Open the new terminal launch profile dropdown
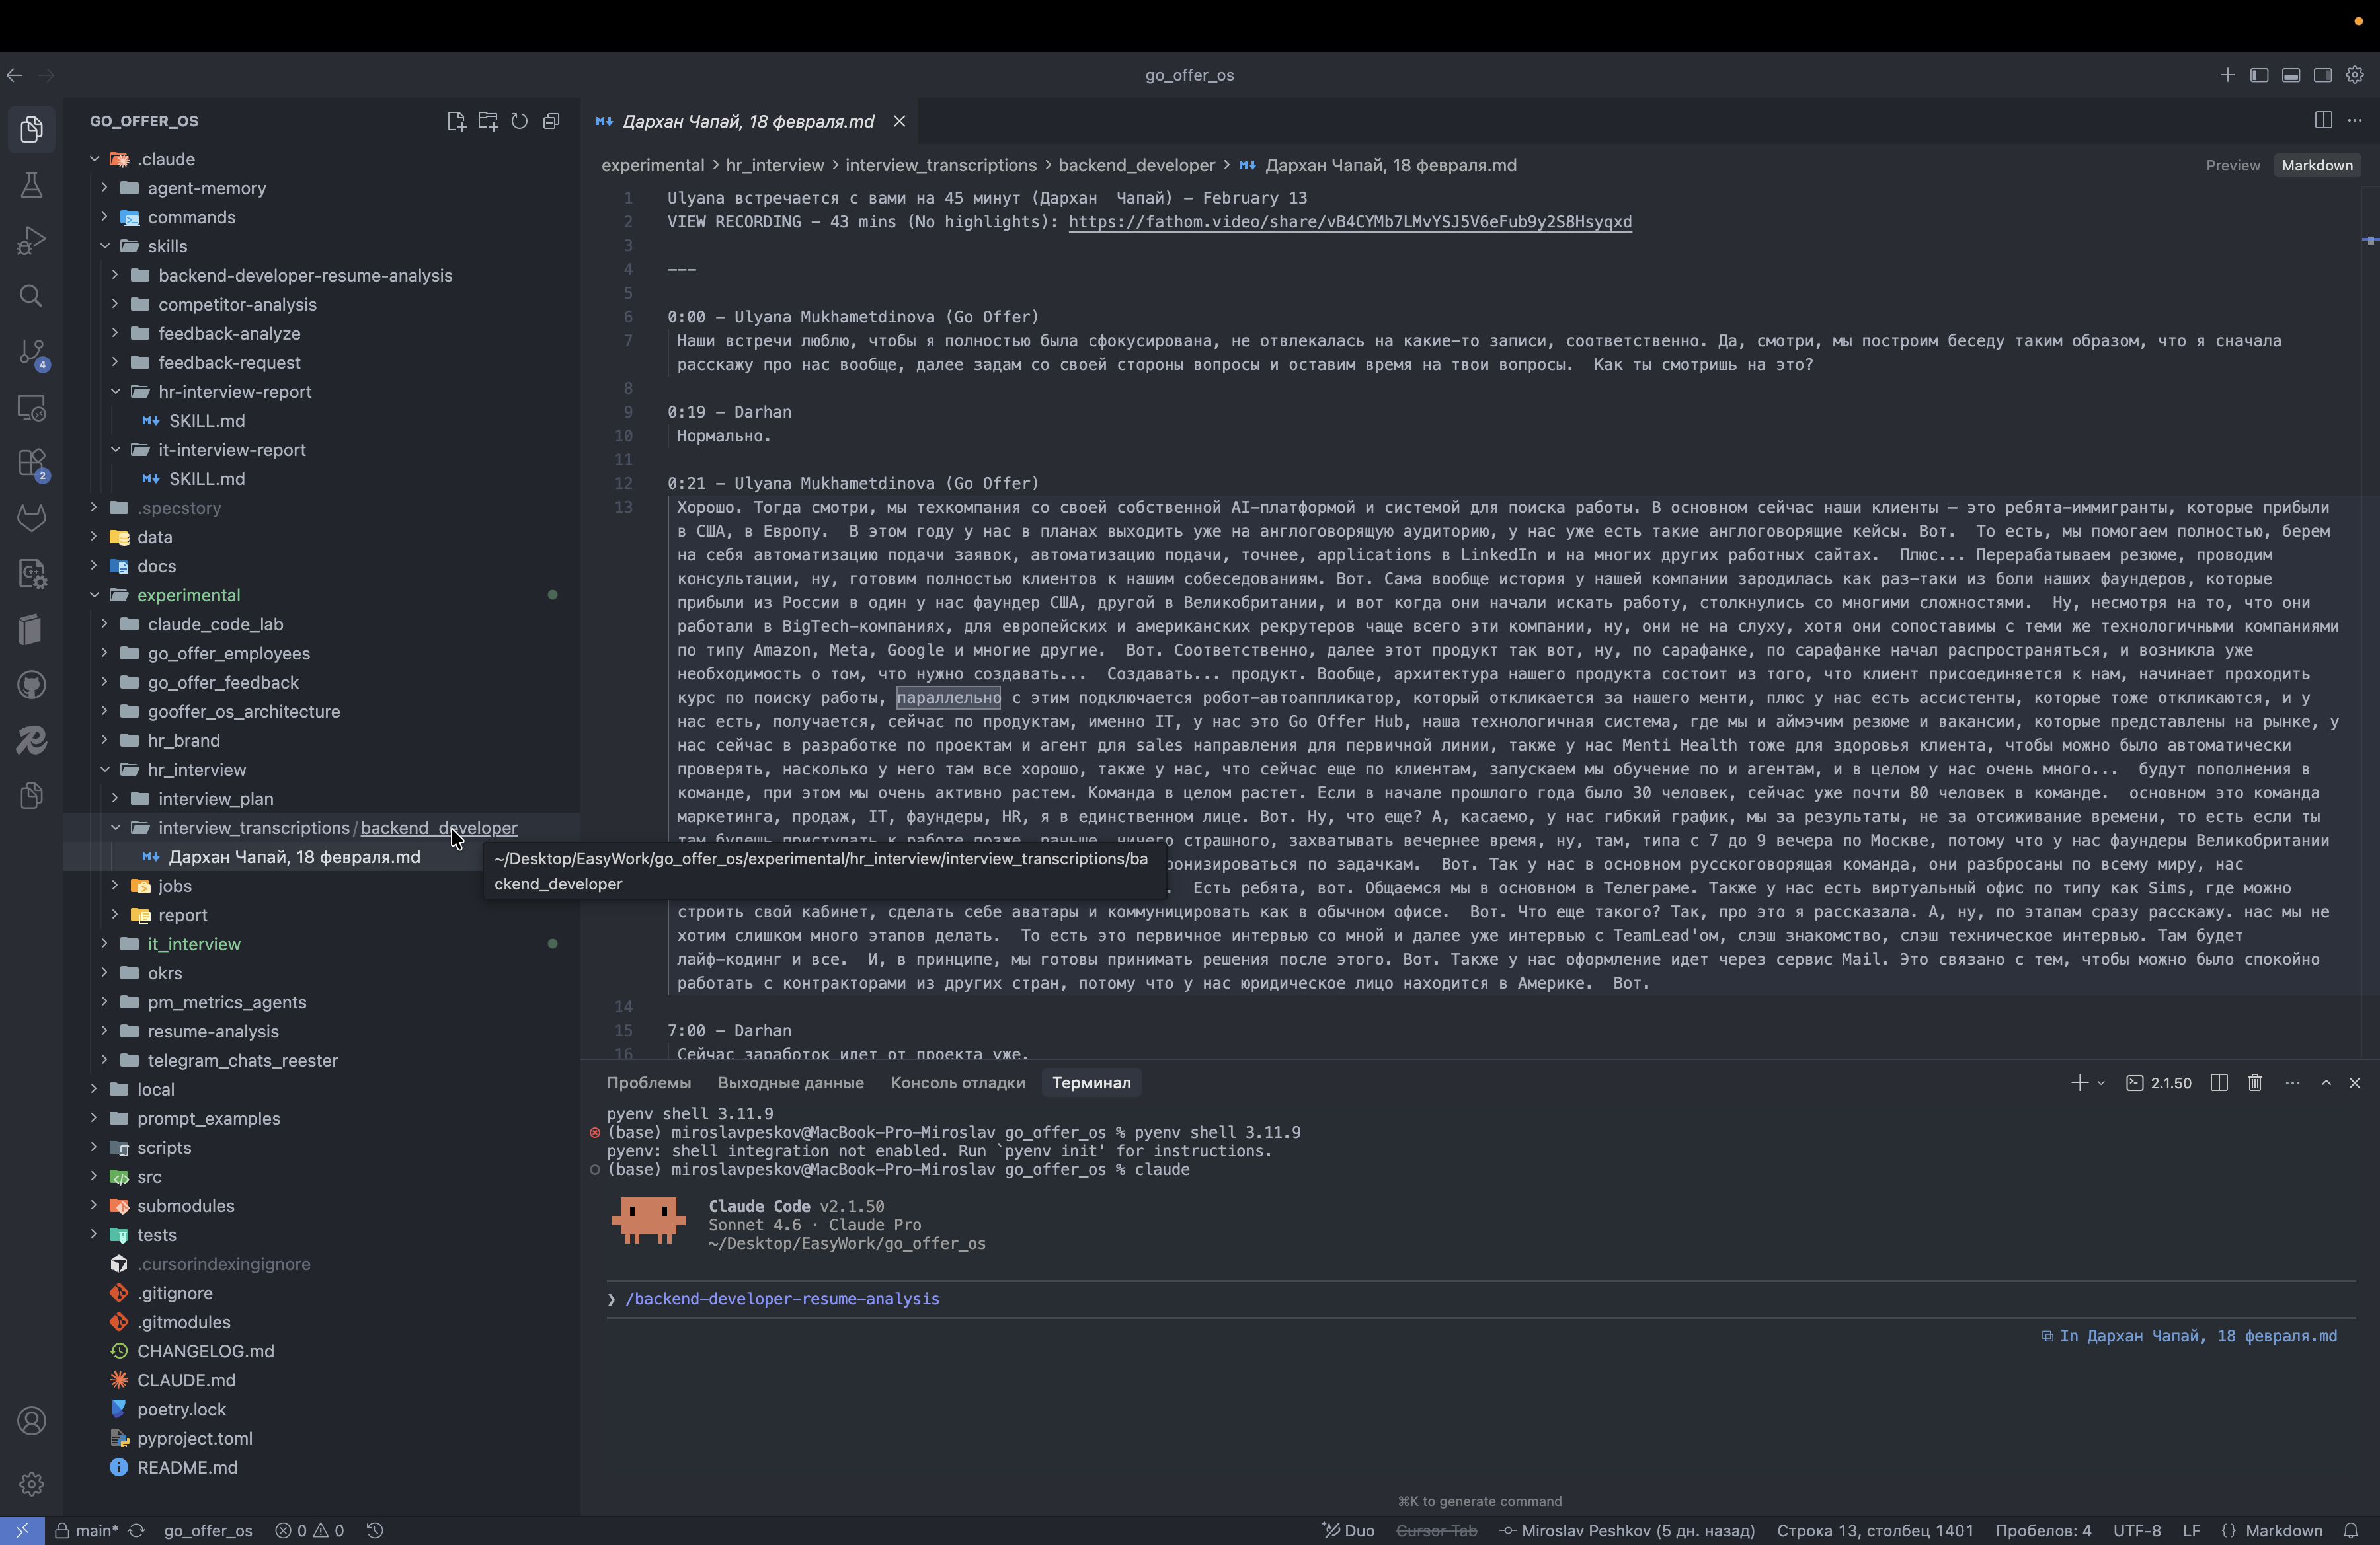2380x1545 pixels. point(2101,1082)
